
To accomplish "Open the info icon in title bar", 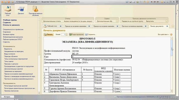I will coord(162,2).
